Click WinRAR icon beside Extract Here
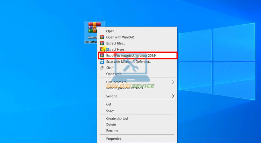Viewport: 261px width, 143px height. pos(102,49)
